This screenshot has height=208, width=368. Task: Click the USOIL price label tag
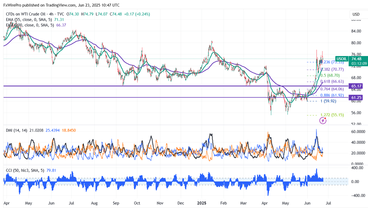(x=342, y=59)
